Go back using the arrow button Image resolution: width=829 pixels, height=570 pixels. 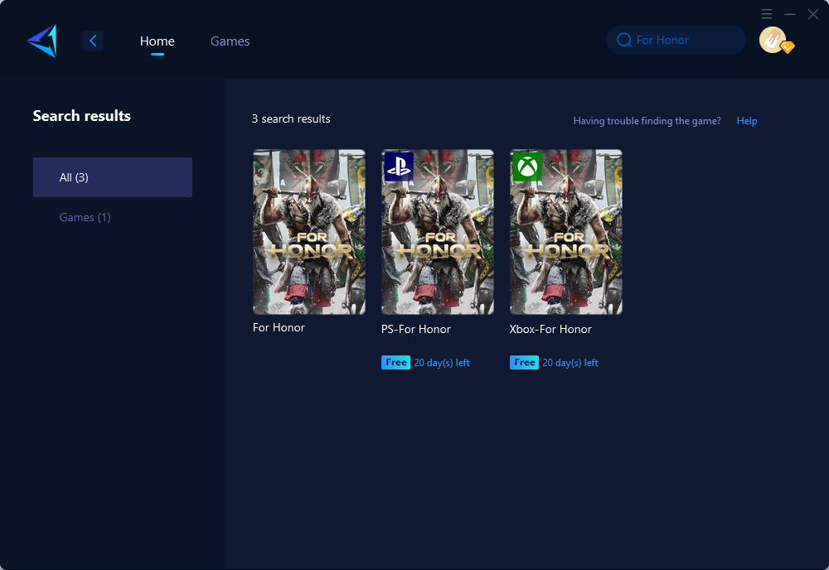tap(93, 41)
